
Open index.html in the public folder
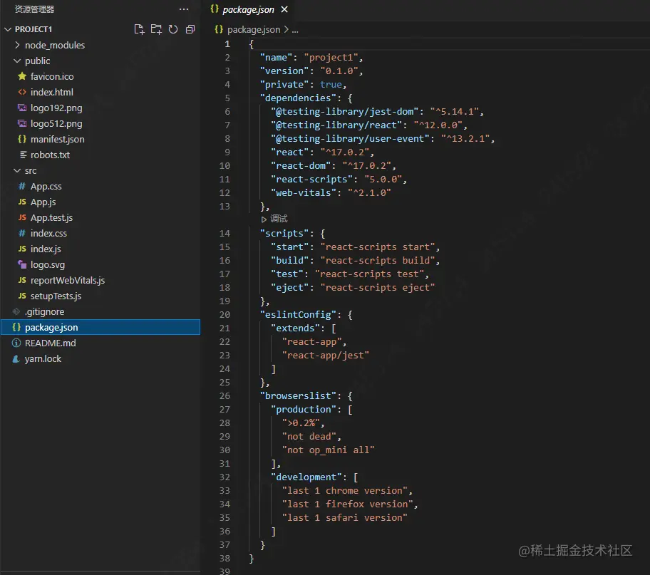coord(52,92)
